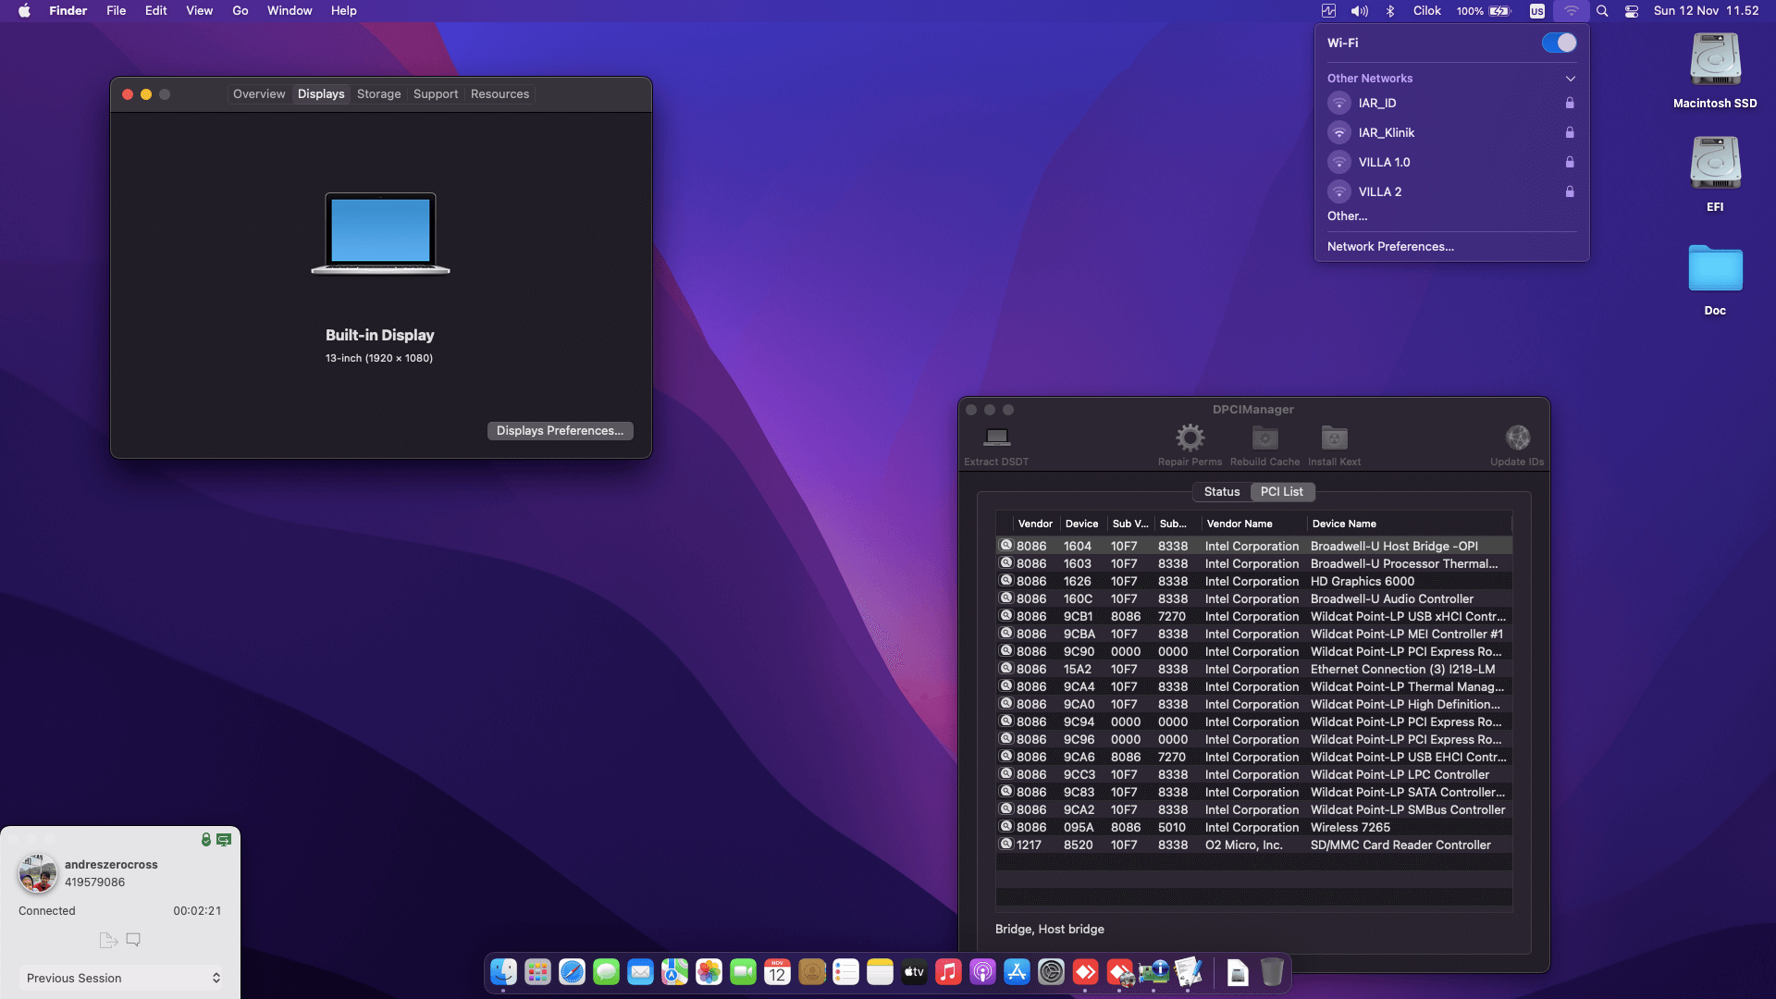Open Network Preferences from Wi-Fi menu

(x=1390, y=247)
